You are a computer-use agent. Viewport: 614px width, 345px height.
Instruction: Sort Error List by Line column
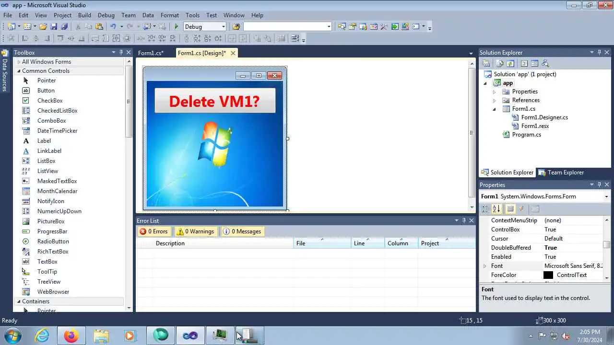click(x=368, y=243)
